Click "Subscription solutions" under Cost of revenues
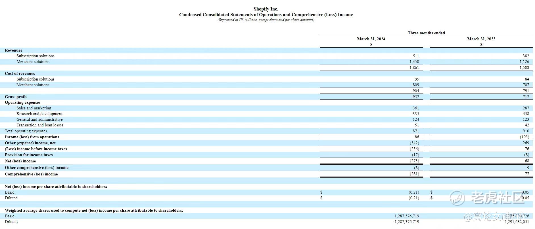The image size is (535, 229). 35,79
